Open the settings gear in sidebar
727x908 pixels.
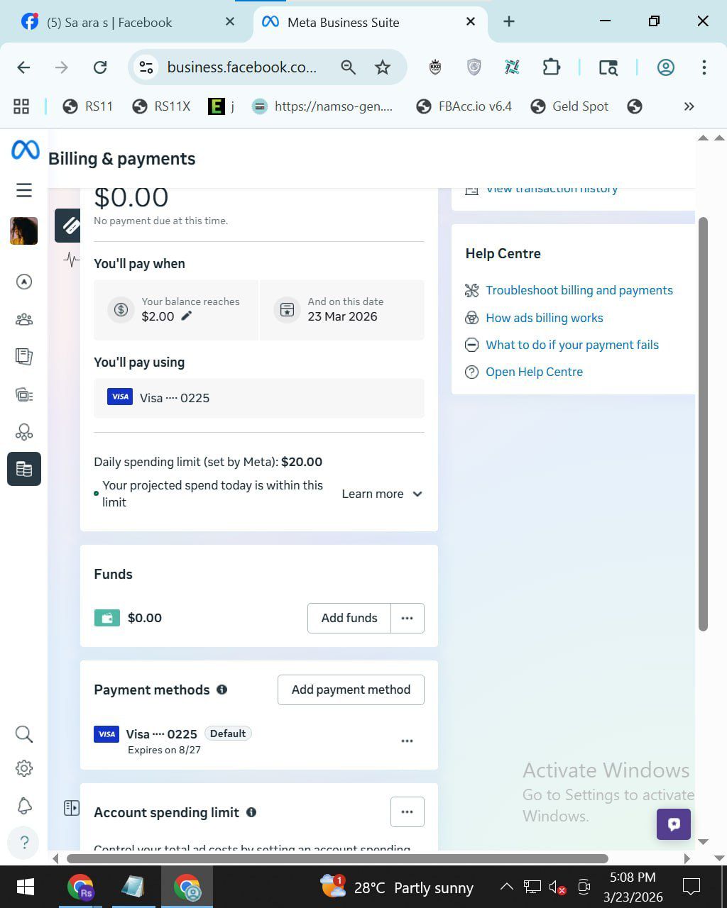(24, 768)
